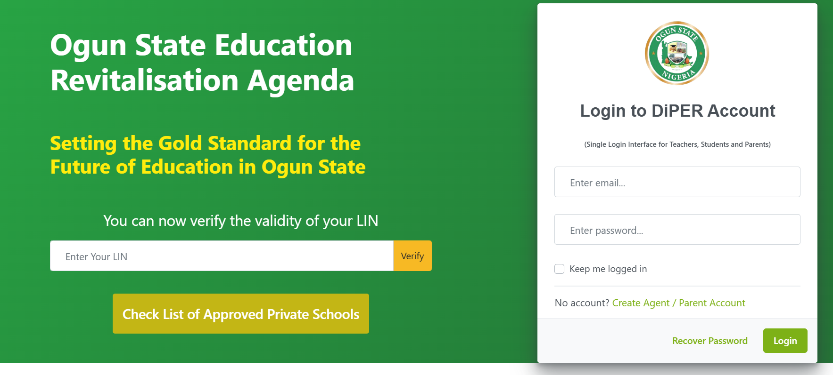Viewport: 833px width, 375px height.
Task: Open the Create Agent / Parent Account link
Action: pyautogui.click(x=679, y=303)
